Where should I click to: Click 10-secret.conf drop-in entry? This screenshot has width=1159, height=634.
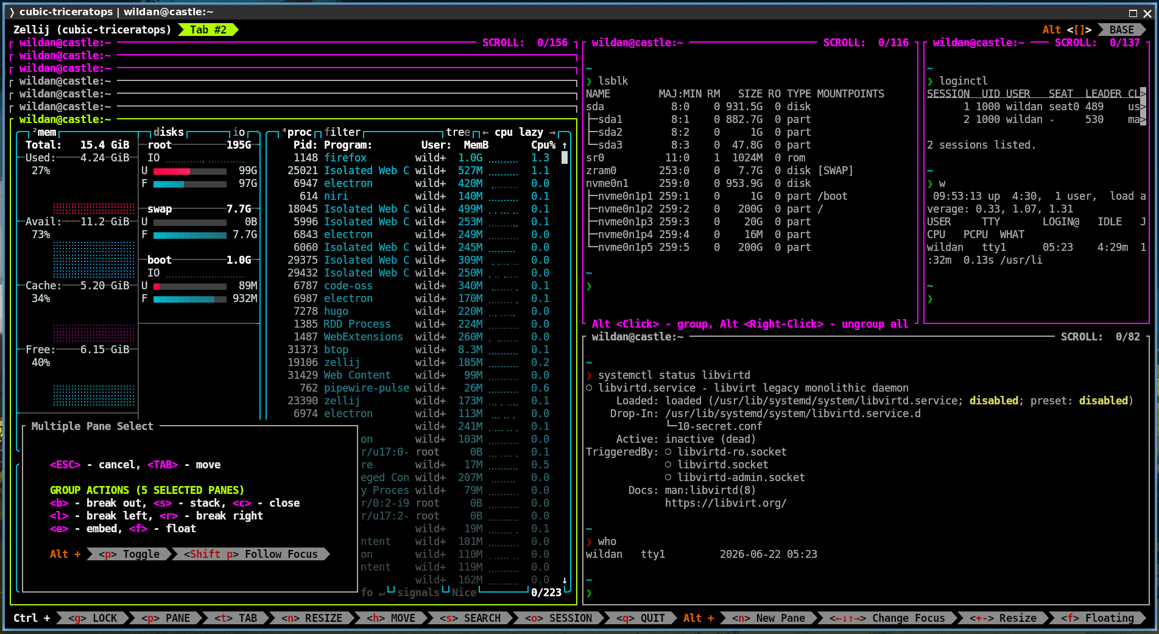(x=719, y=426)
